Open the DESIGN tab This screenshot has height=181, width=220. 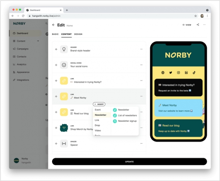[x=78, y=34]
